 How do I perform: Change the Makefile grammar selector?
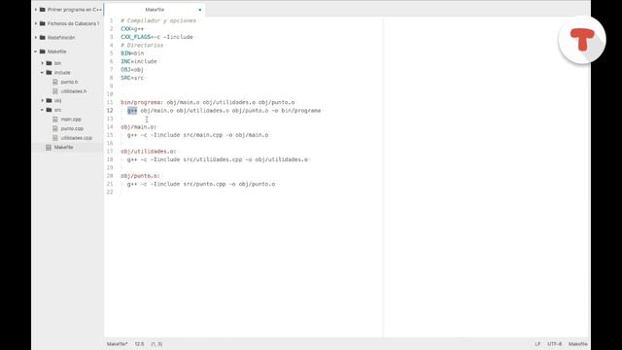(x=577, y=344)
